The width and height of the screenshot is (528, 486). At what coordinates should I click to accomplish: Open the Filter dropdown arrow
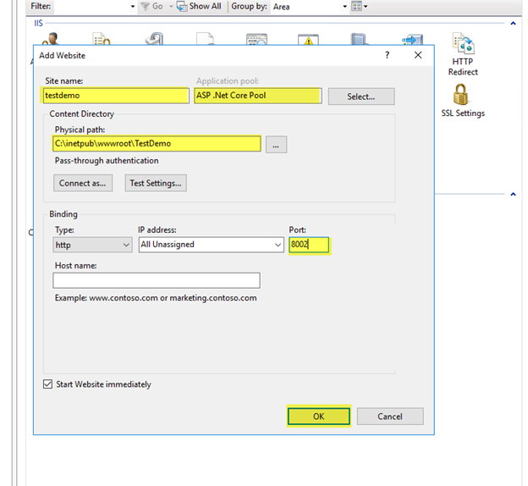133,6
